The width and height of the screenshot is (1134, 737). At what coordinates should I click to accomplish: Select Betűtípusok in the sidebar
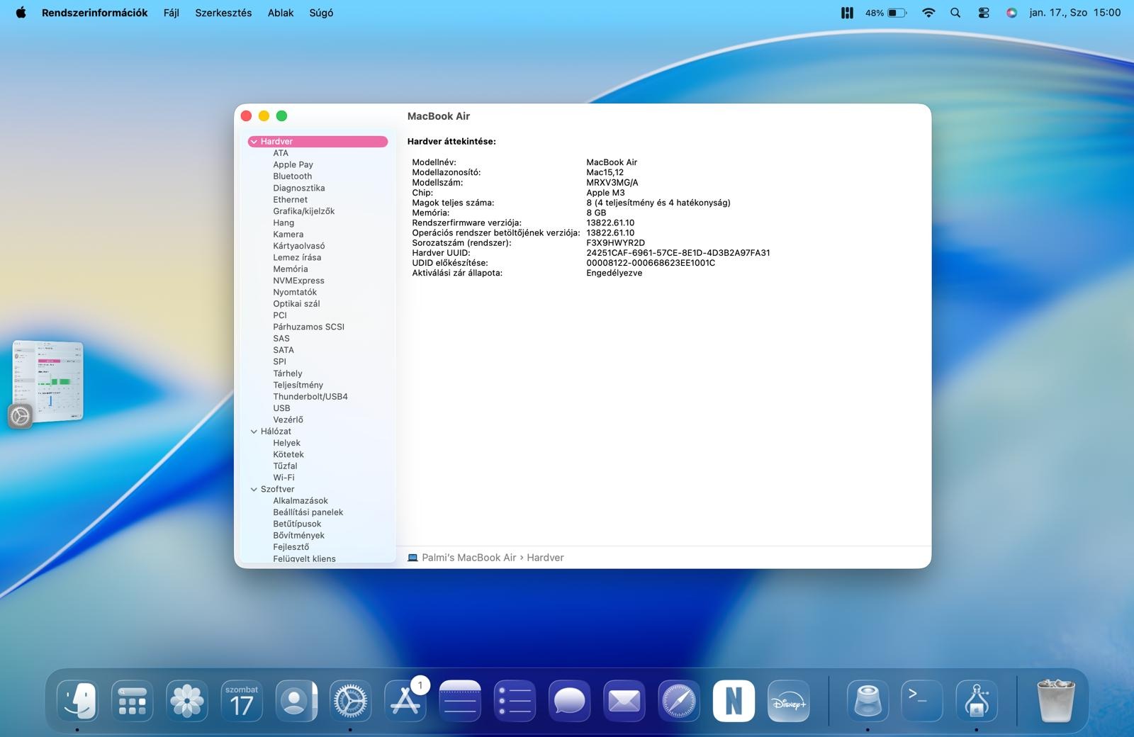coord(297,524)
